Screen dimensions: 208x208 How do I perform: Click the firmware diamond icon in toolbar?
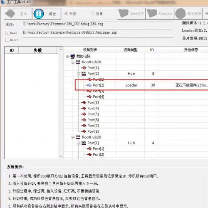click(10, 14)
